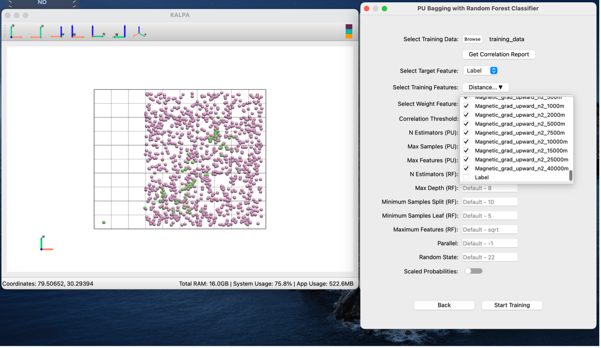Focus the Parallel input field

point(490,244)
